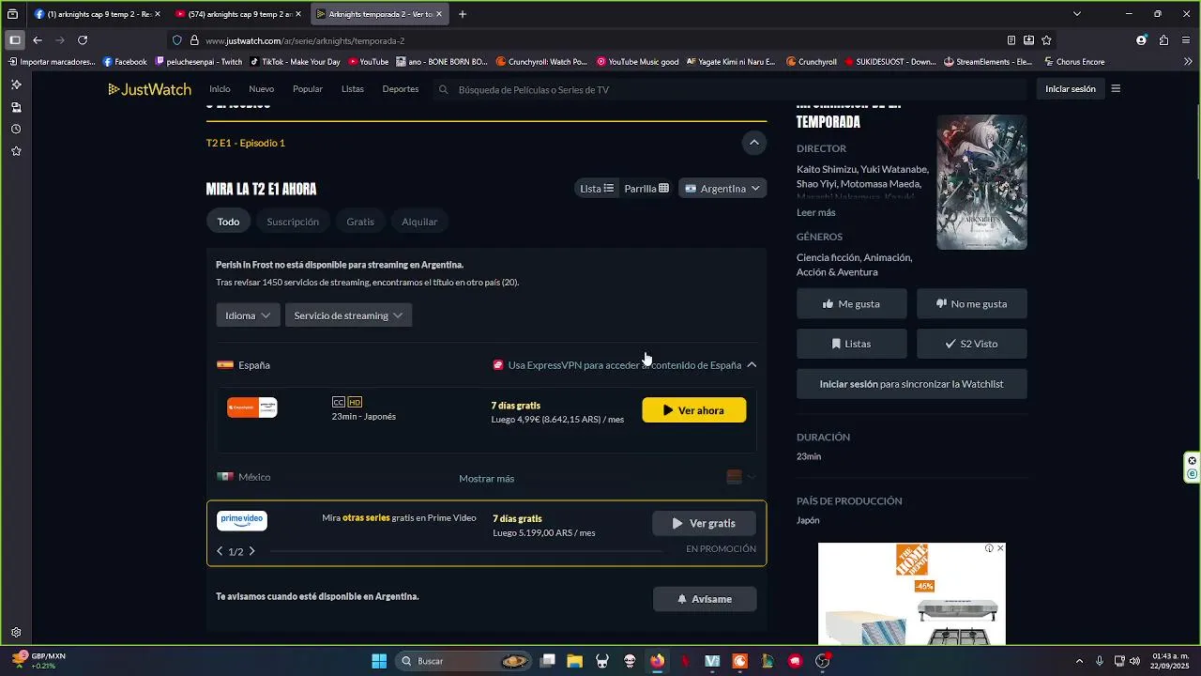Click Iniciar sesión para sincronizar la Watchlist

(x=912, y=384)
